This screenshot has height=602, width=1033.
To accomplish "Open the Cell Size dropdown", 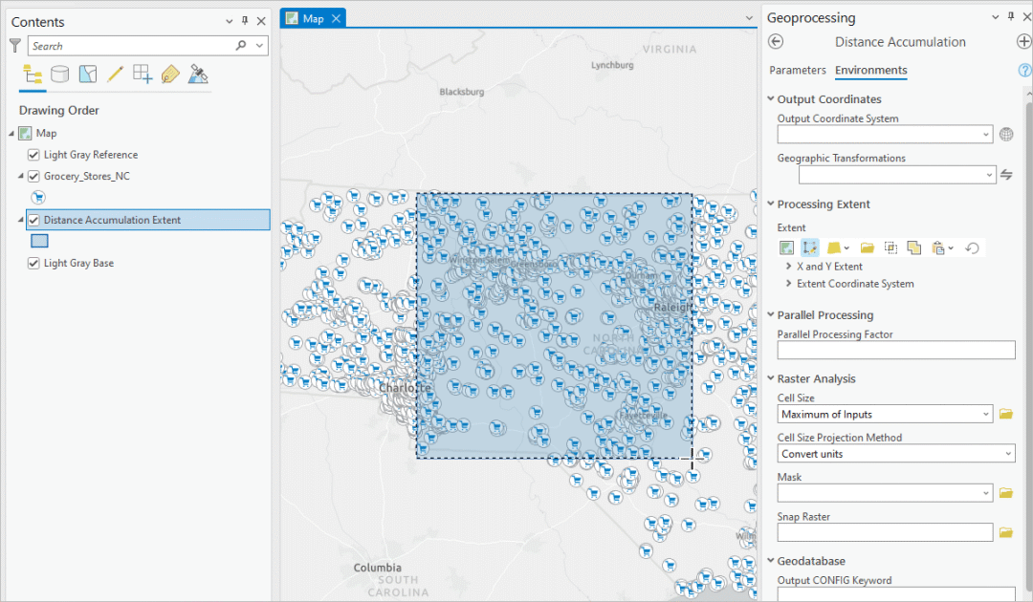I will tap(986, 414).
